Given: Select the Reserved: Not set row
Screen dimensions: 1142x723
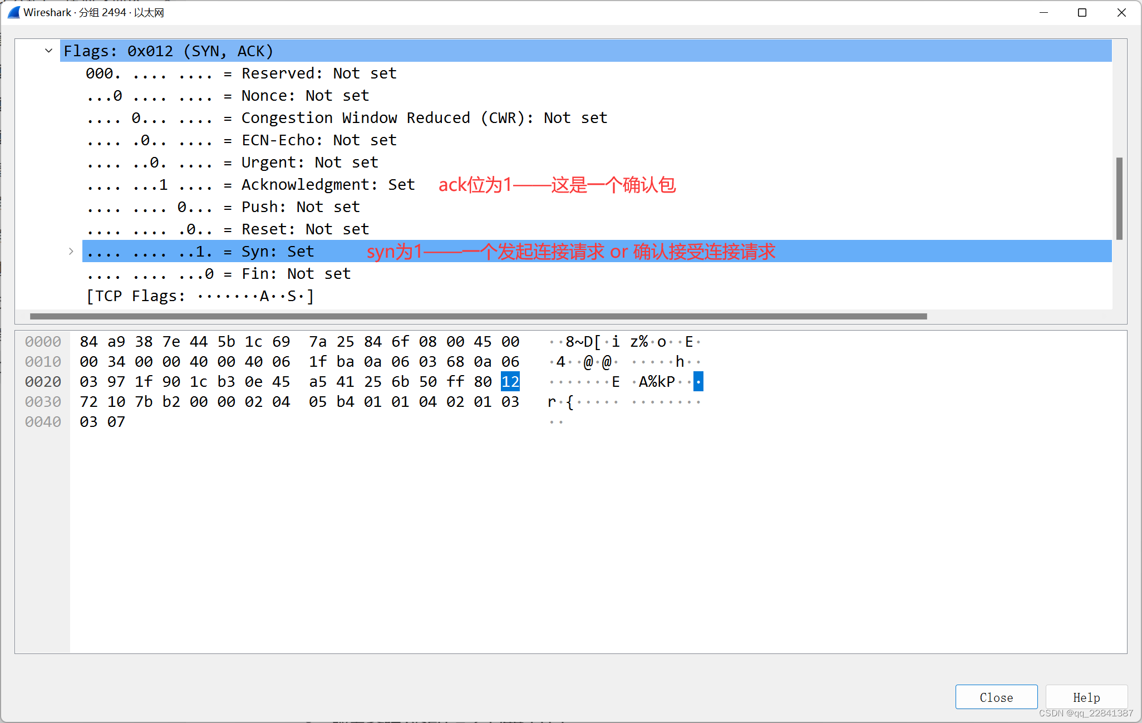Looking at the screenshot, I should tap(597, 73).
